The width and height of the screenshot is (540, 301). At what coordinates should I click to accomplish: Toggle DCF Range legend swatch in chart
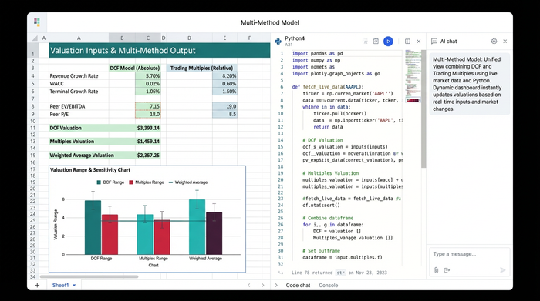click(x=100, y=182)
